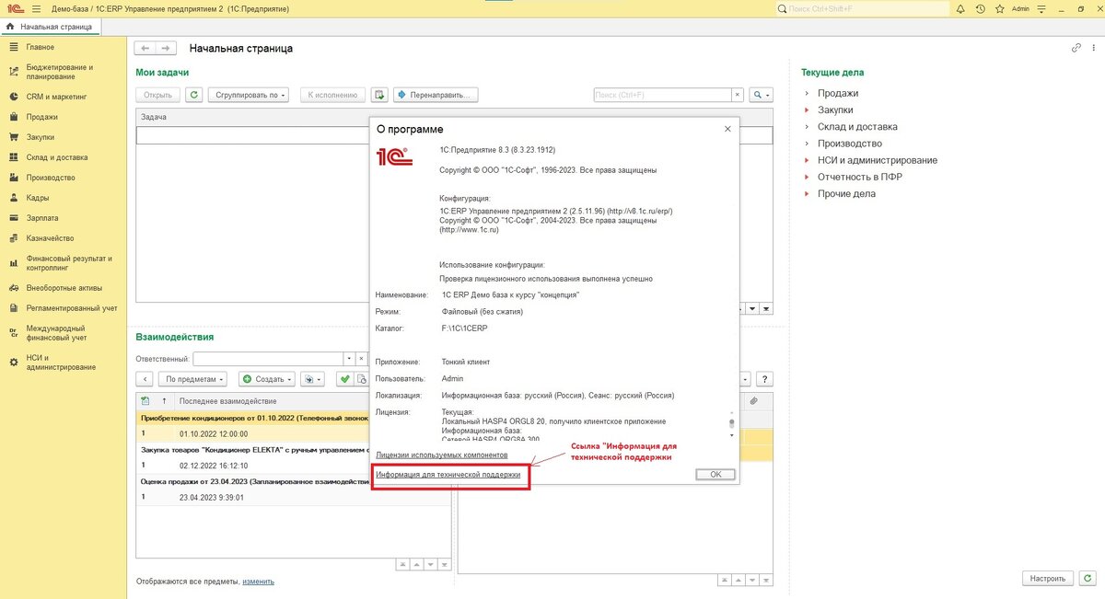Click the paperclip attachment column icon
This screenshot has height=599, width=1105.
point(753,400)
